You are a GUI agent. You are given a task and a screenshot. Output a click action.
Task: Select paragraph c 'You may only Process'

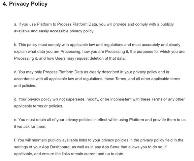point(97,79)
